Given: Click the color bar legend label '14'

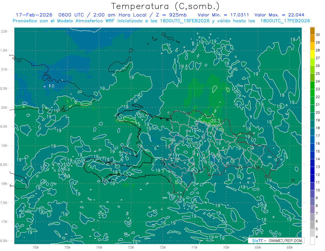Looking at the screenshot, I should pos(318,159).
